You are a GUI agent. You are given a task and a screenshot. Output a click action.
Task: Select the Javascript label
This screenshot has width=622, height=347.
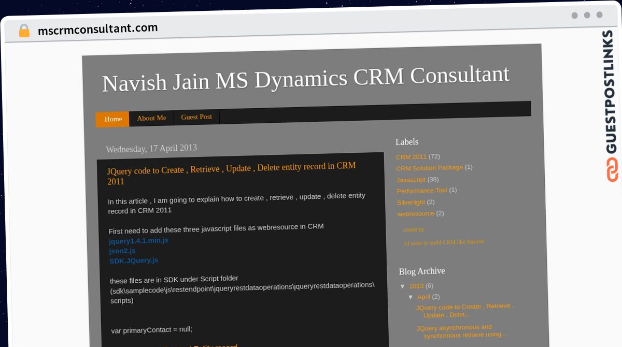[x=411, y=180]
